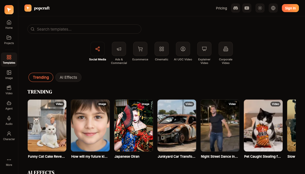
Task: Select the Trending tab
Action: point(41,77)
